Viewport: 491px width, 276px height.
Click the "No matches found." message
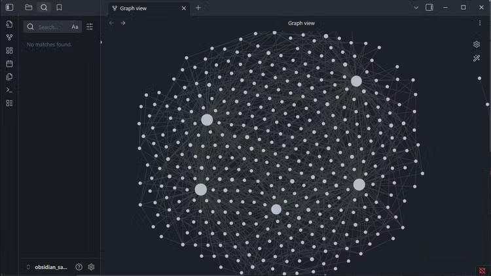coord(49,44)
